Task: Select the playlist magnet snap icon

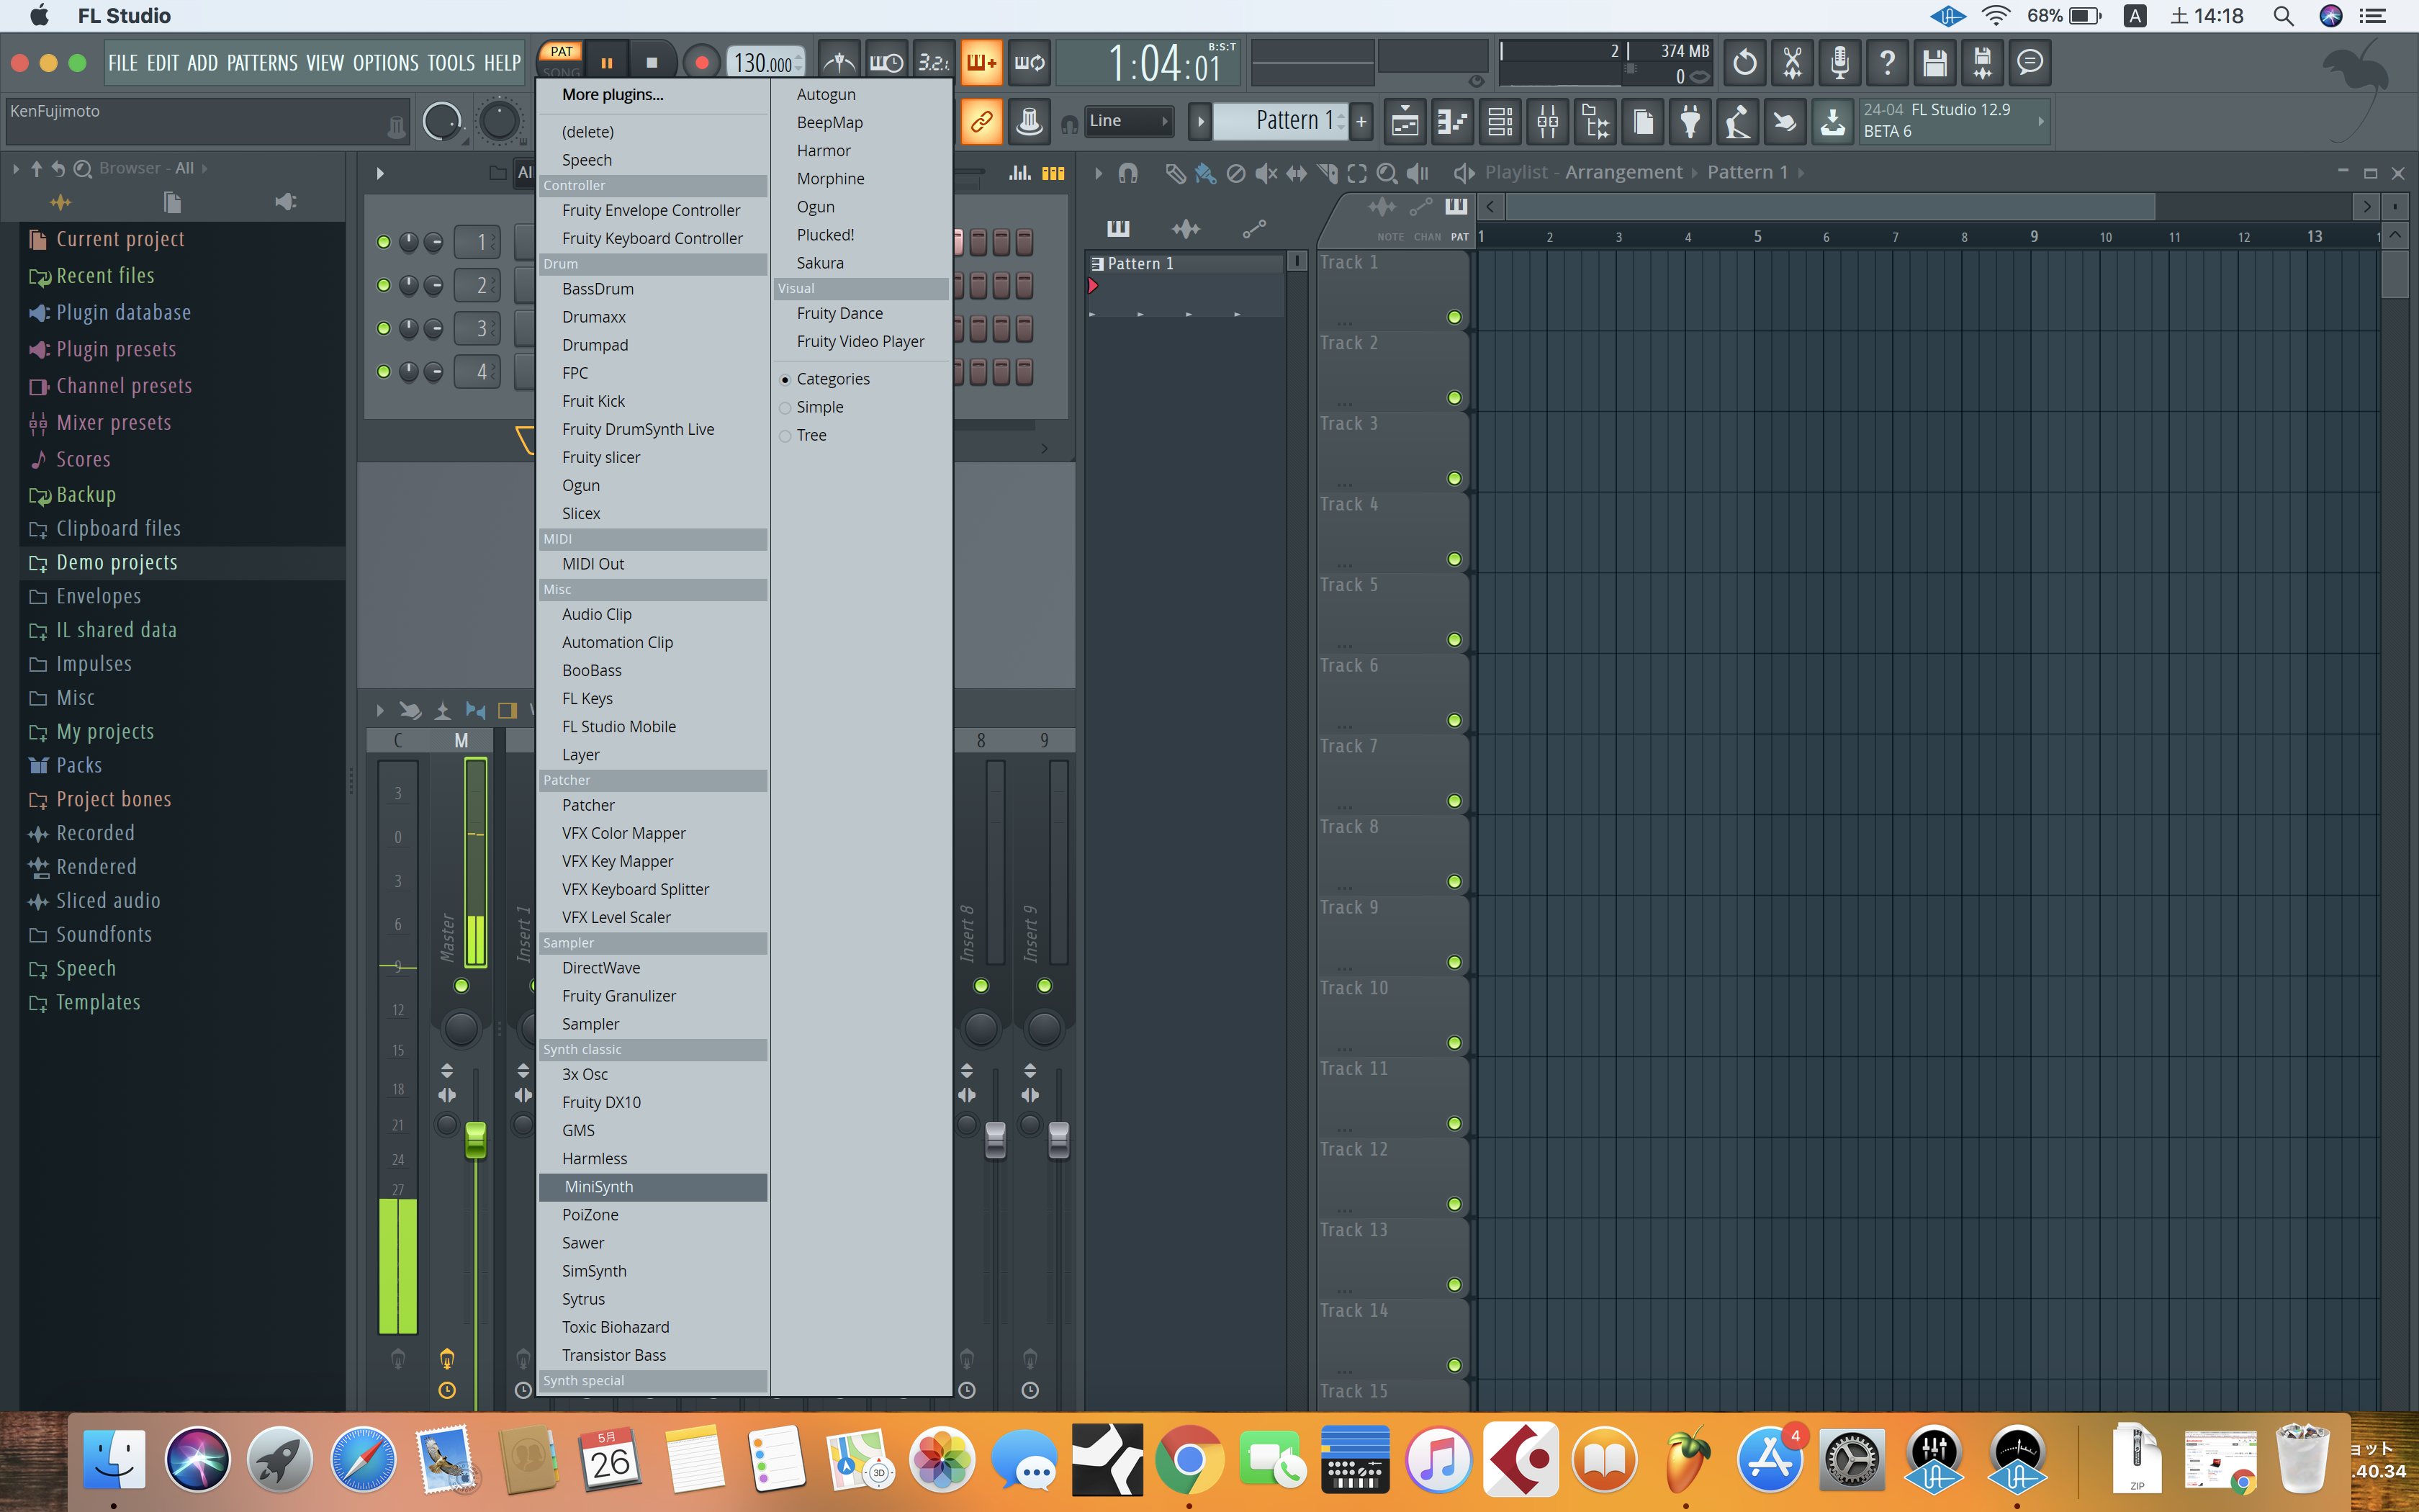Action: tap(1129, 173)
